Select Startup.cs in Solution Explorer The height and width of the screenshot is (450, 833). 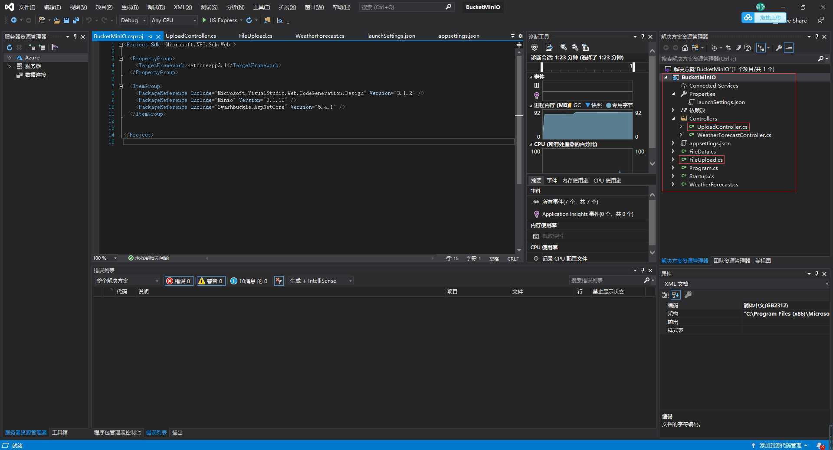701,176
